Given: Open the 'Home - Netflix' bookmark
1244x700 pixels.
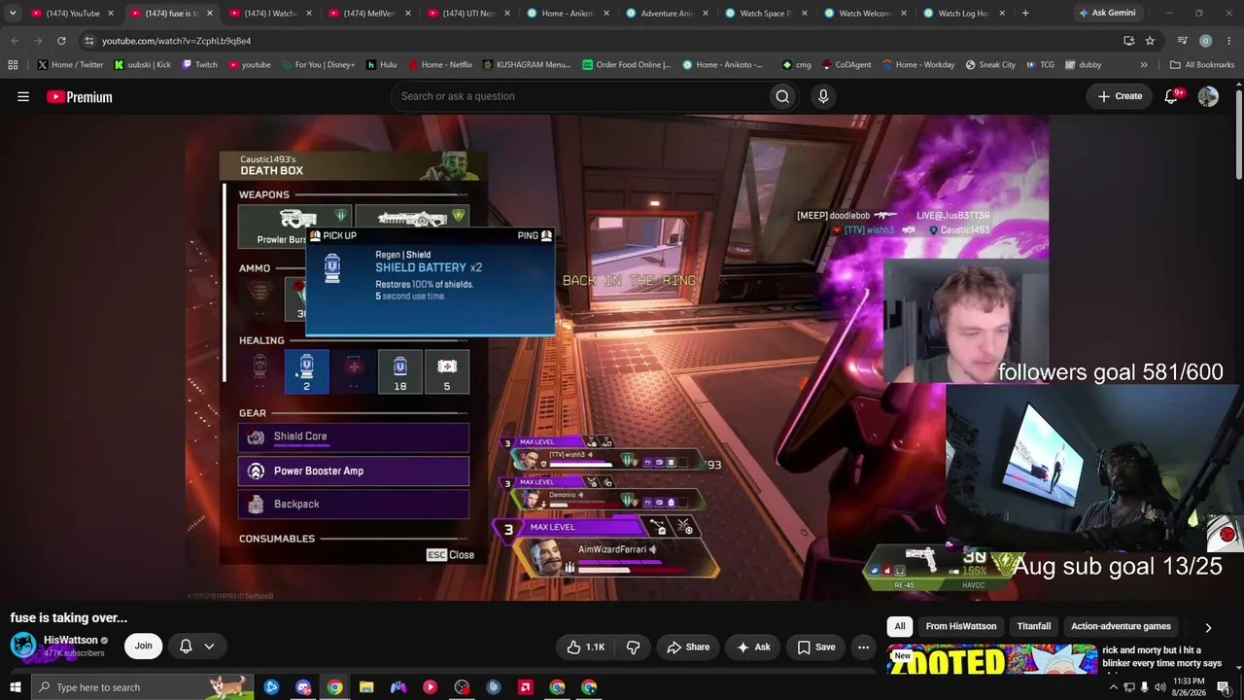Looking at the screenshot, I should tap(439, 65).
